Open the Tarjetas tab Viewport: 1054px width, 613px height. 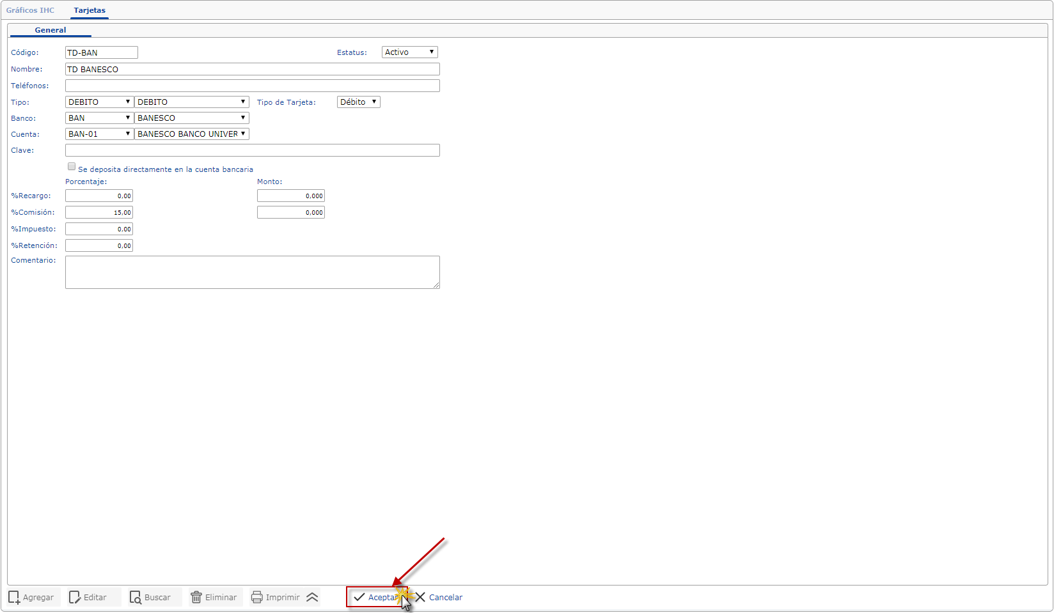[x=90, y=10]
